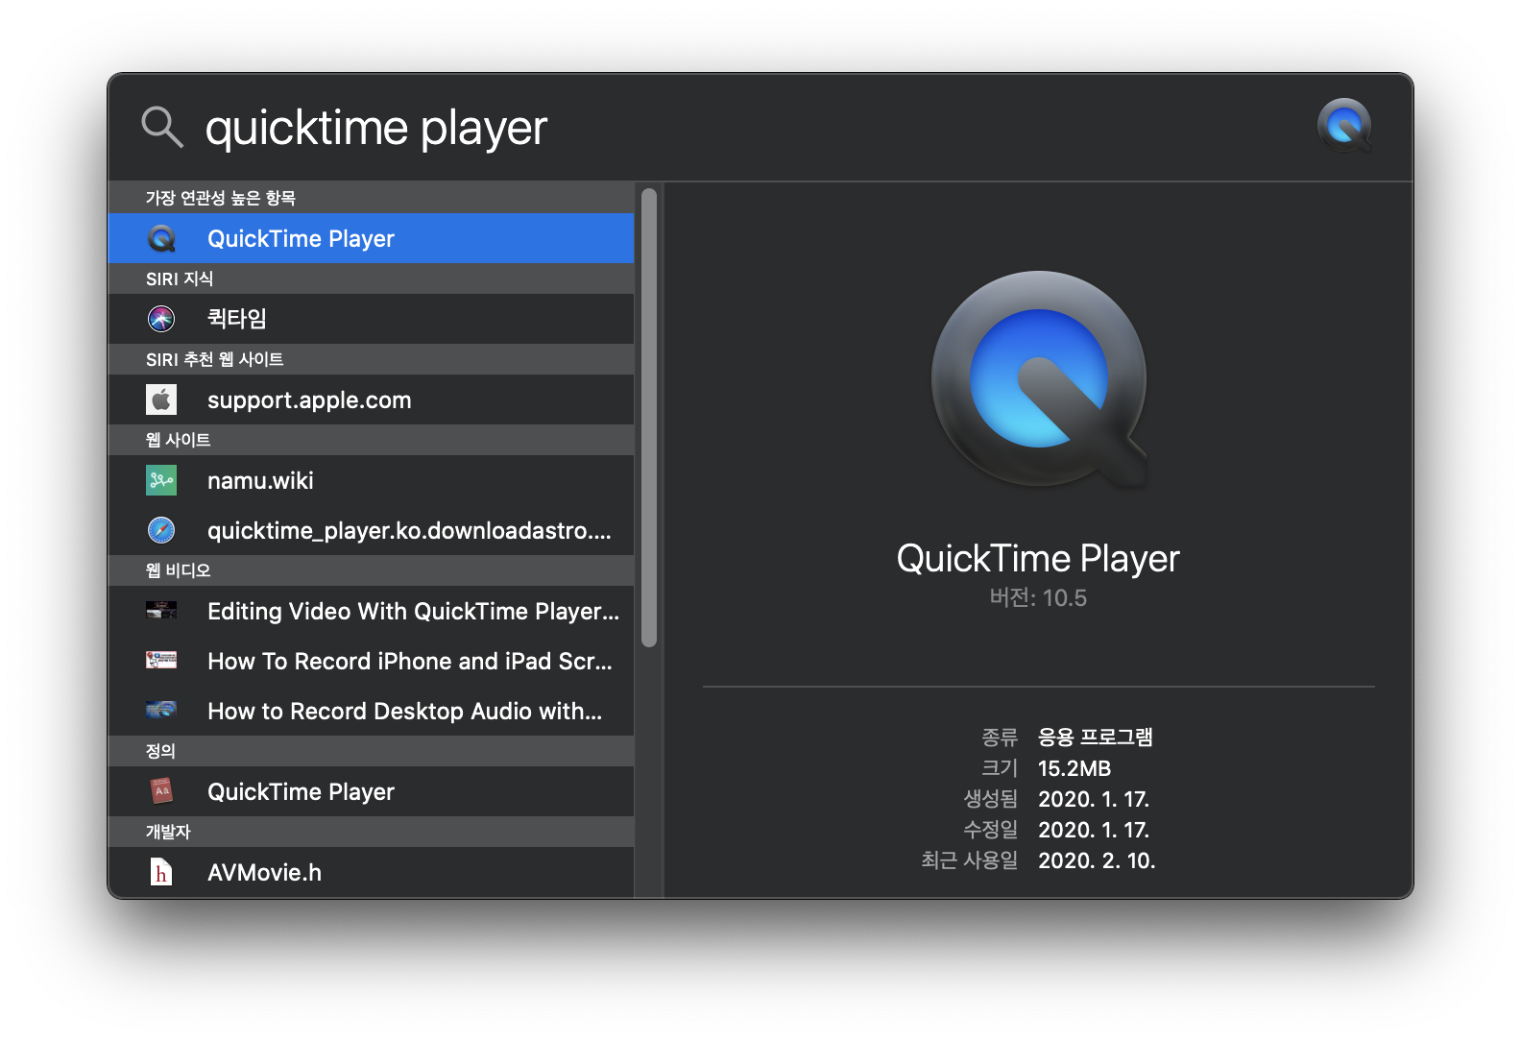This screenshot has height=1041, width=1521.
Task: Click the namu.wiki green site icon
Action: click(x=161, y=480)
